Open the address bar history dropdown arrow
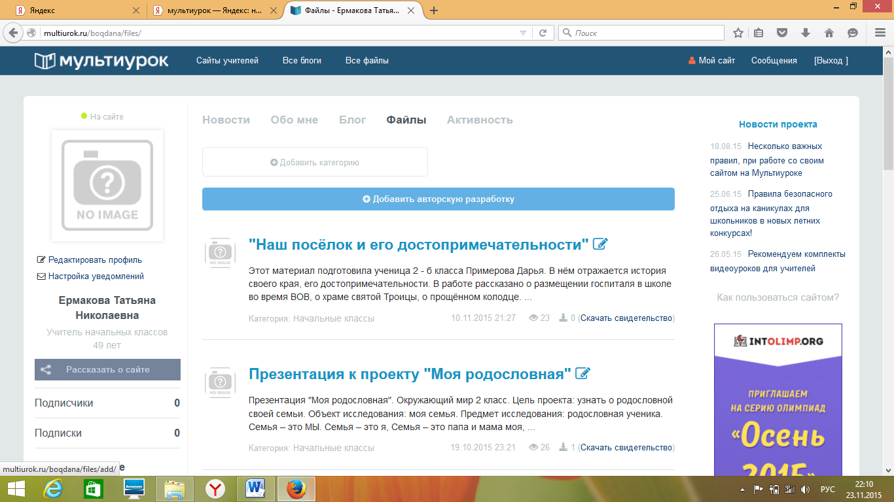Viewport: 894px width, 502px height. click(522, 33)
